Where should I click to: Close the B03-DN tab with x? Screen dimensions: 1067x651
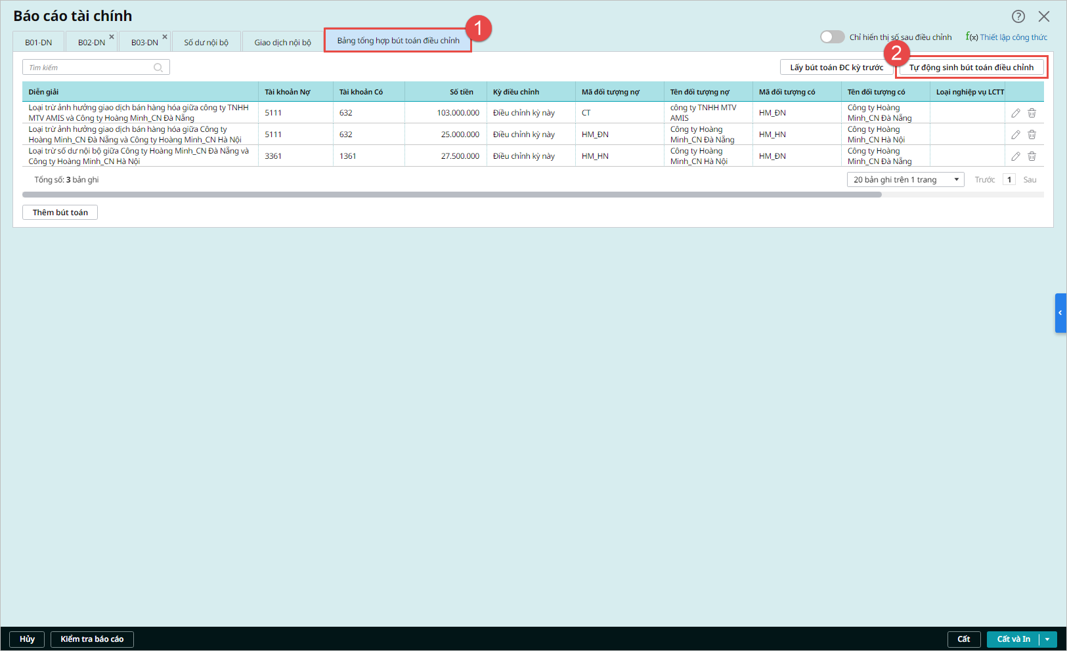point(165,37)
